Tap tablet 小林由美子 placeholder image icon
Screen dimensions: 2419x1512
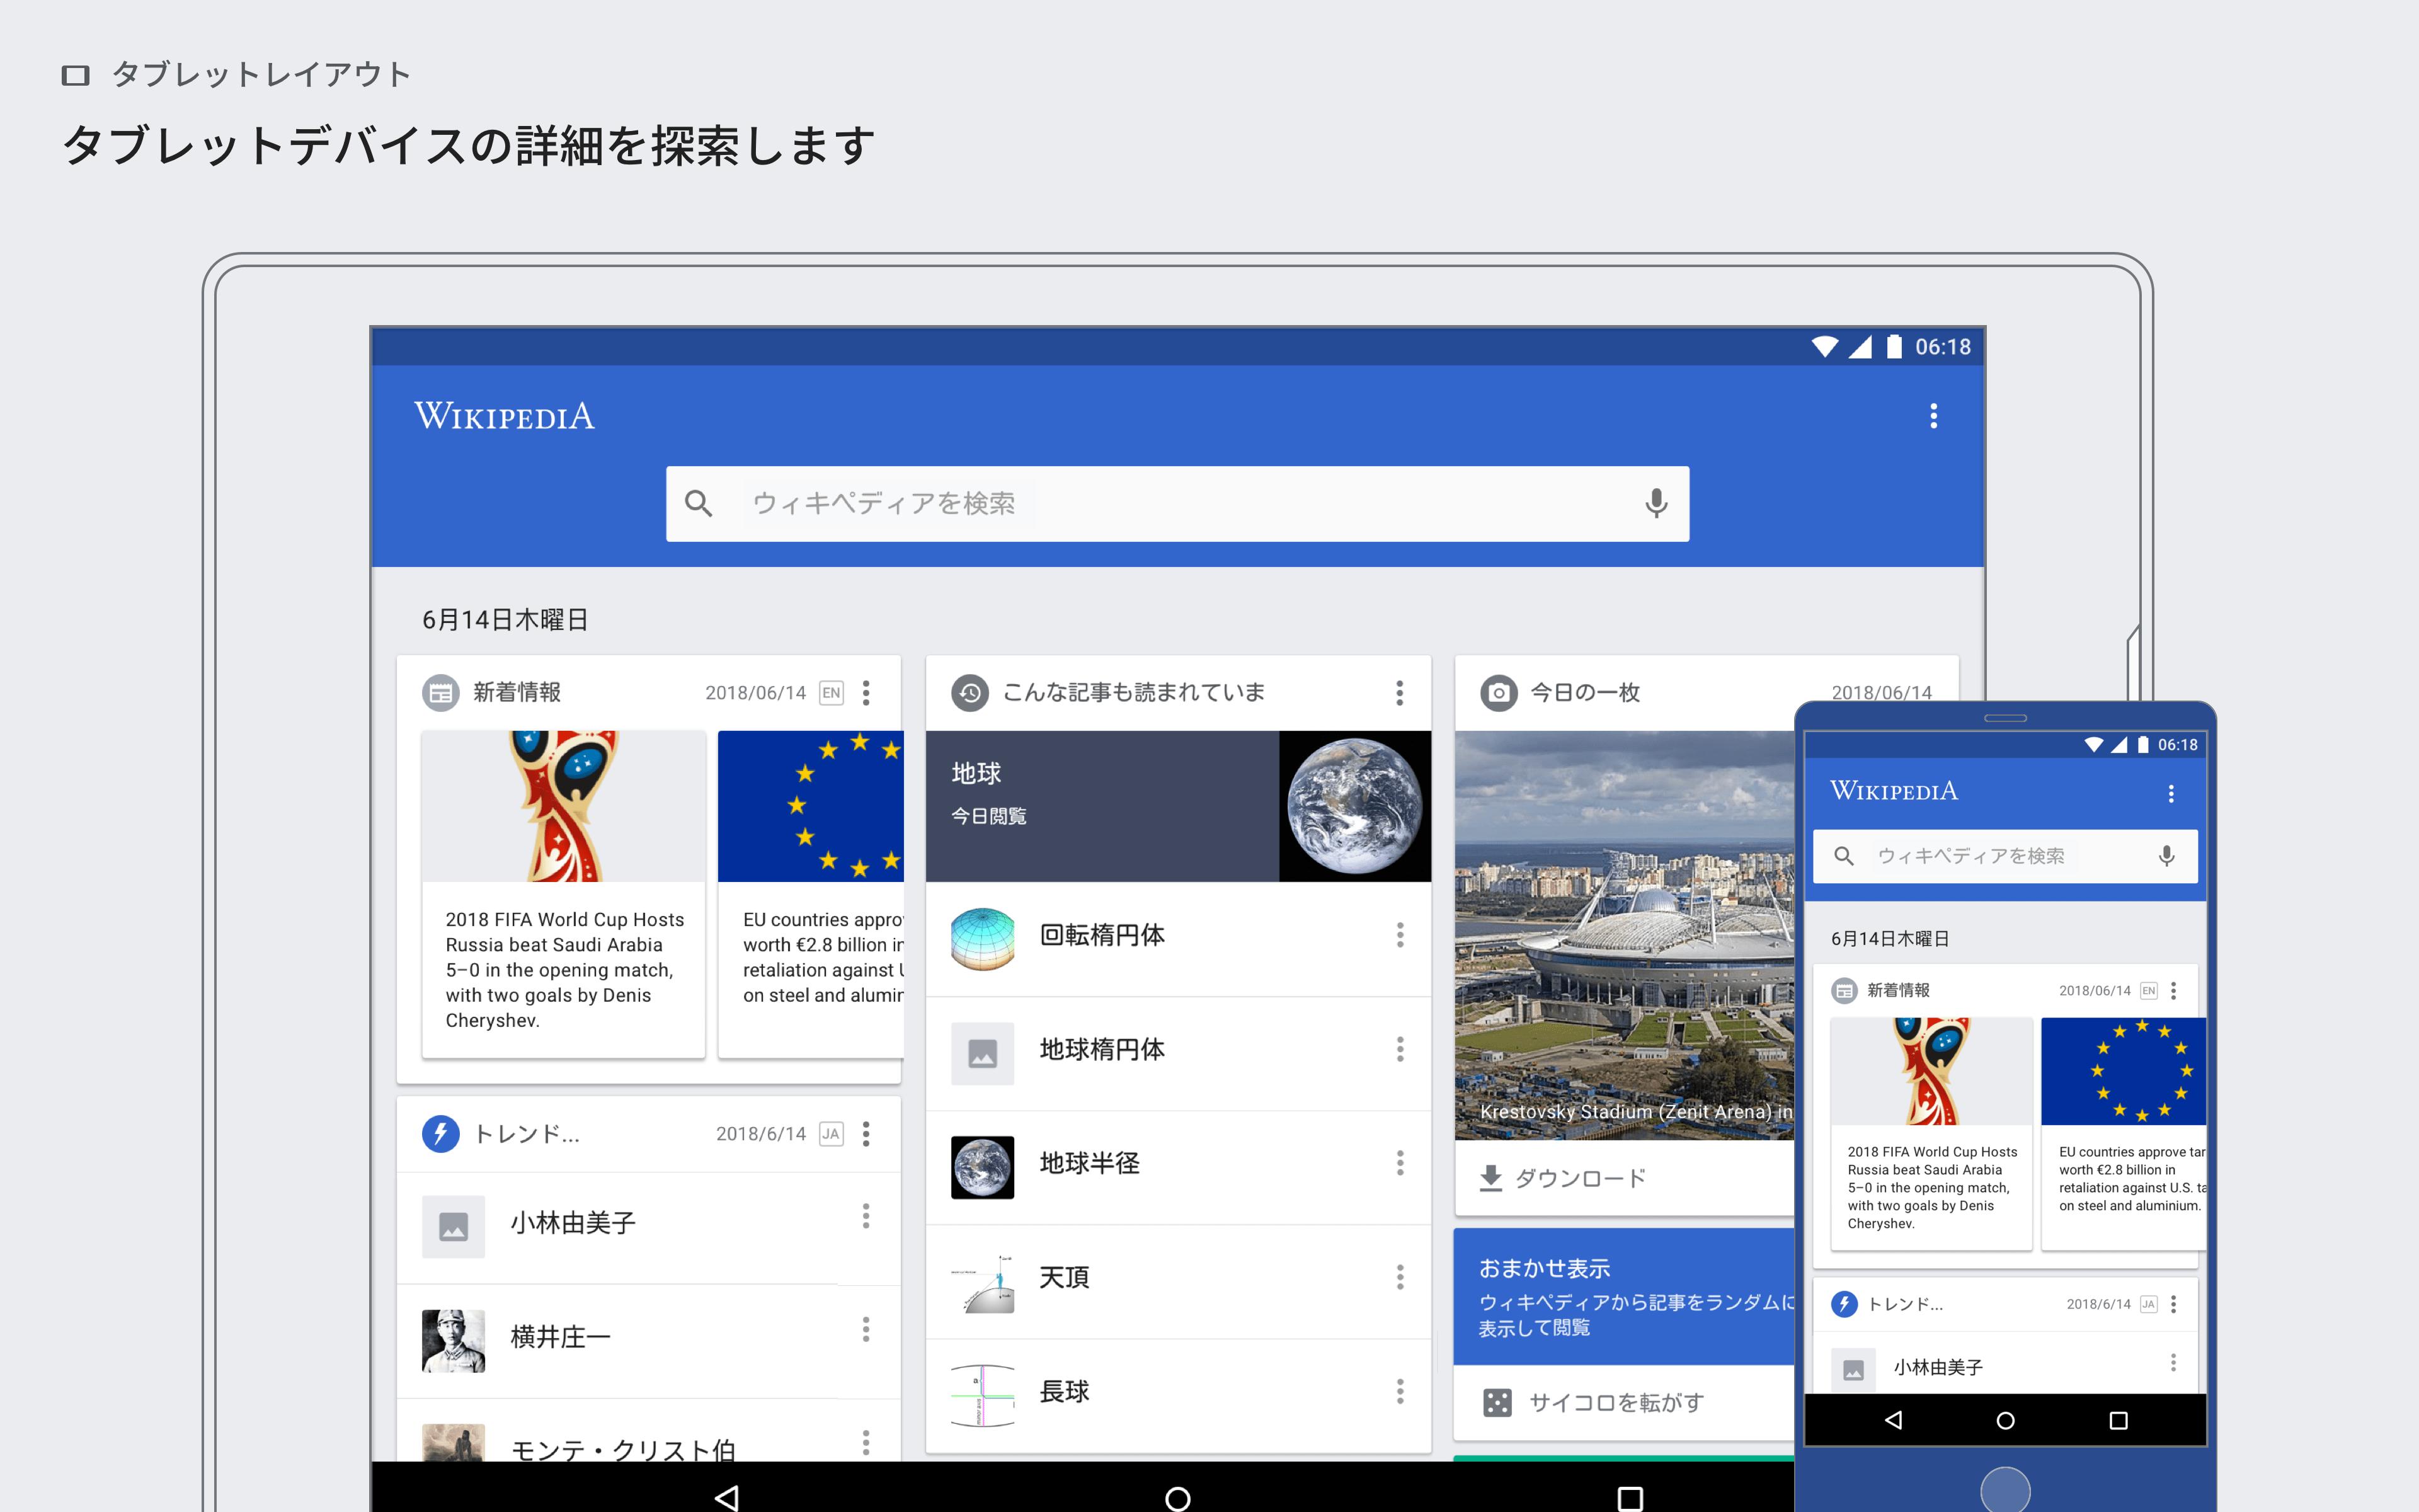pyautogui.click(x=453, y=1226)
